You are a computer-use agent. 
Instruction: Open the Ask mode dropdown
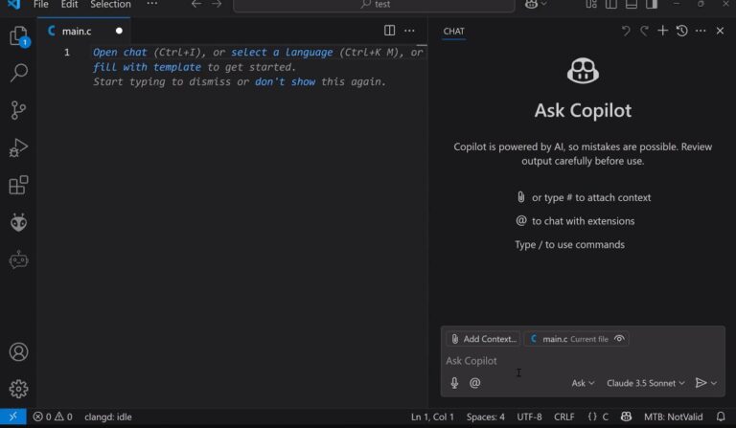[x=583, y=383]
